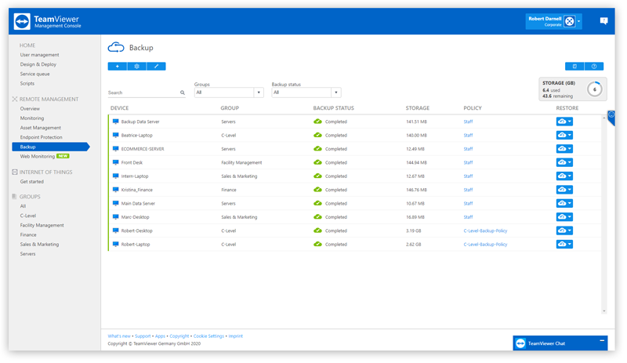Open restore menu for Robert-Laptop
Screen dimensions: 627x363
(x=564, y=244)
